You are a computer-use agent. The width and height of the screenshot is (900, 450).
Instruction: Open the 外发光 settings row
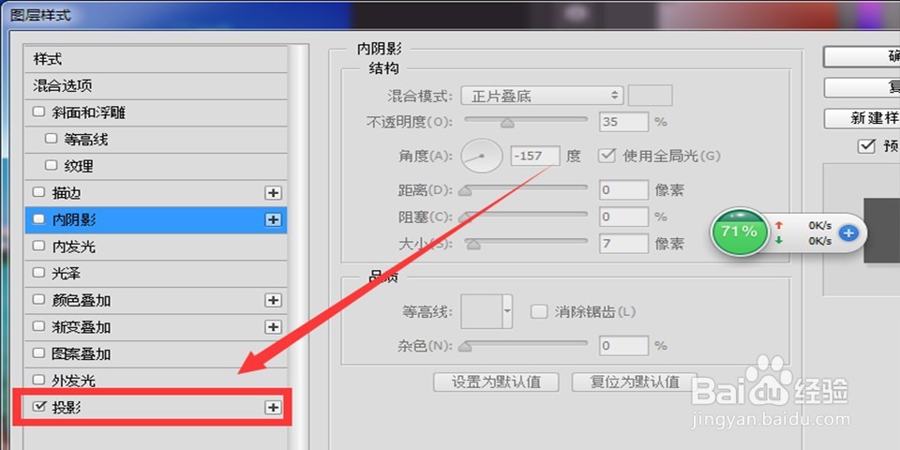tap(156, 381)
